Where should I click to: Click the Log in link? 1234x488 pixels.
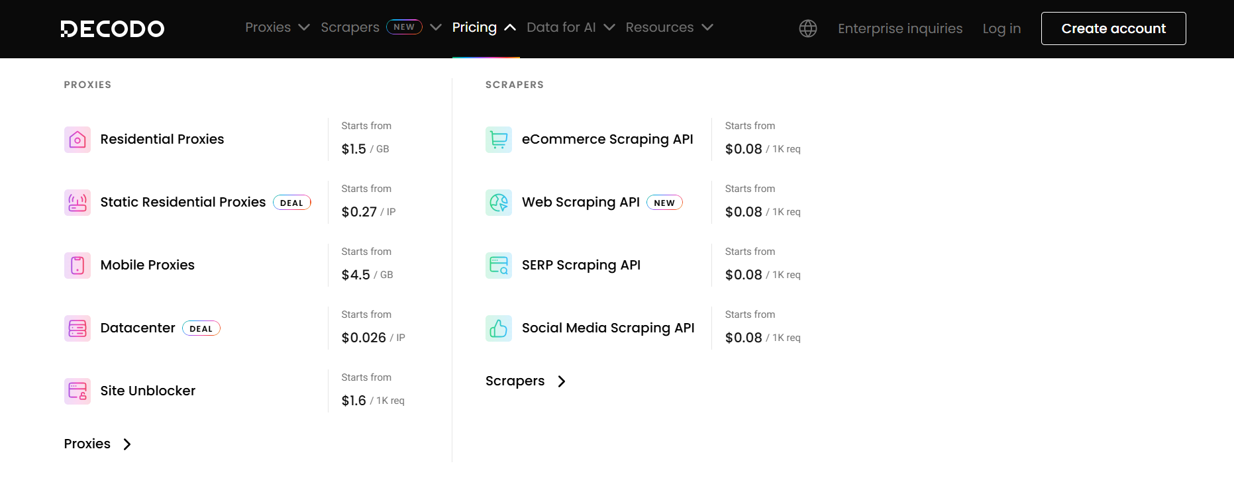pos(1001,28)
